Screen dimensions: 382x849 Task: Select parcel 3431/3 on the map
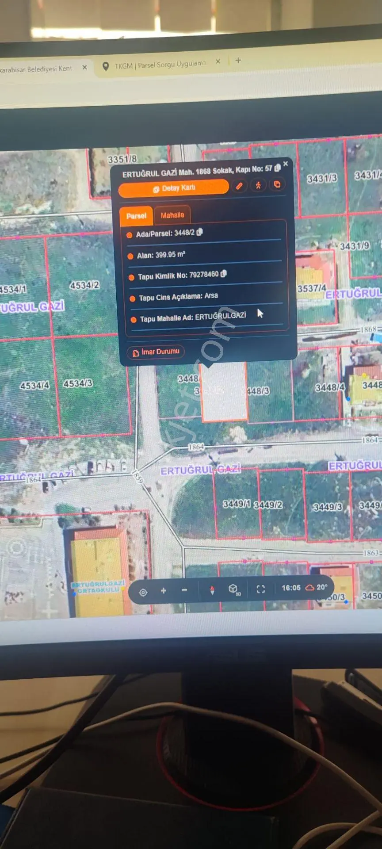tap(322, 178)
